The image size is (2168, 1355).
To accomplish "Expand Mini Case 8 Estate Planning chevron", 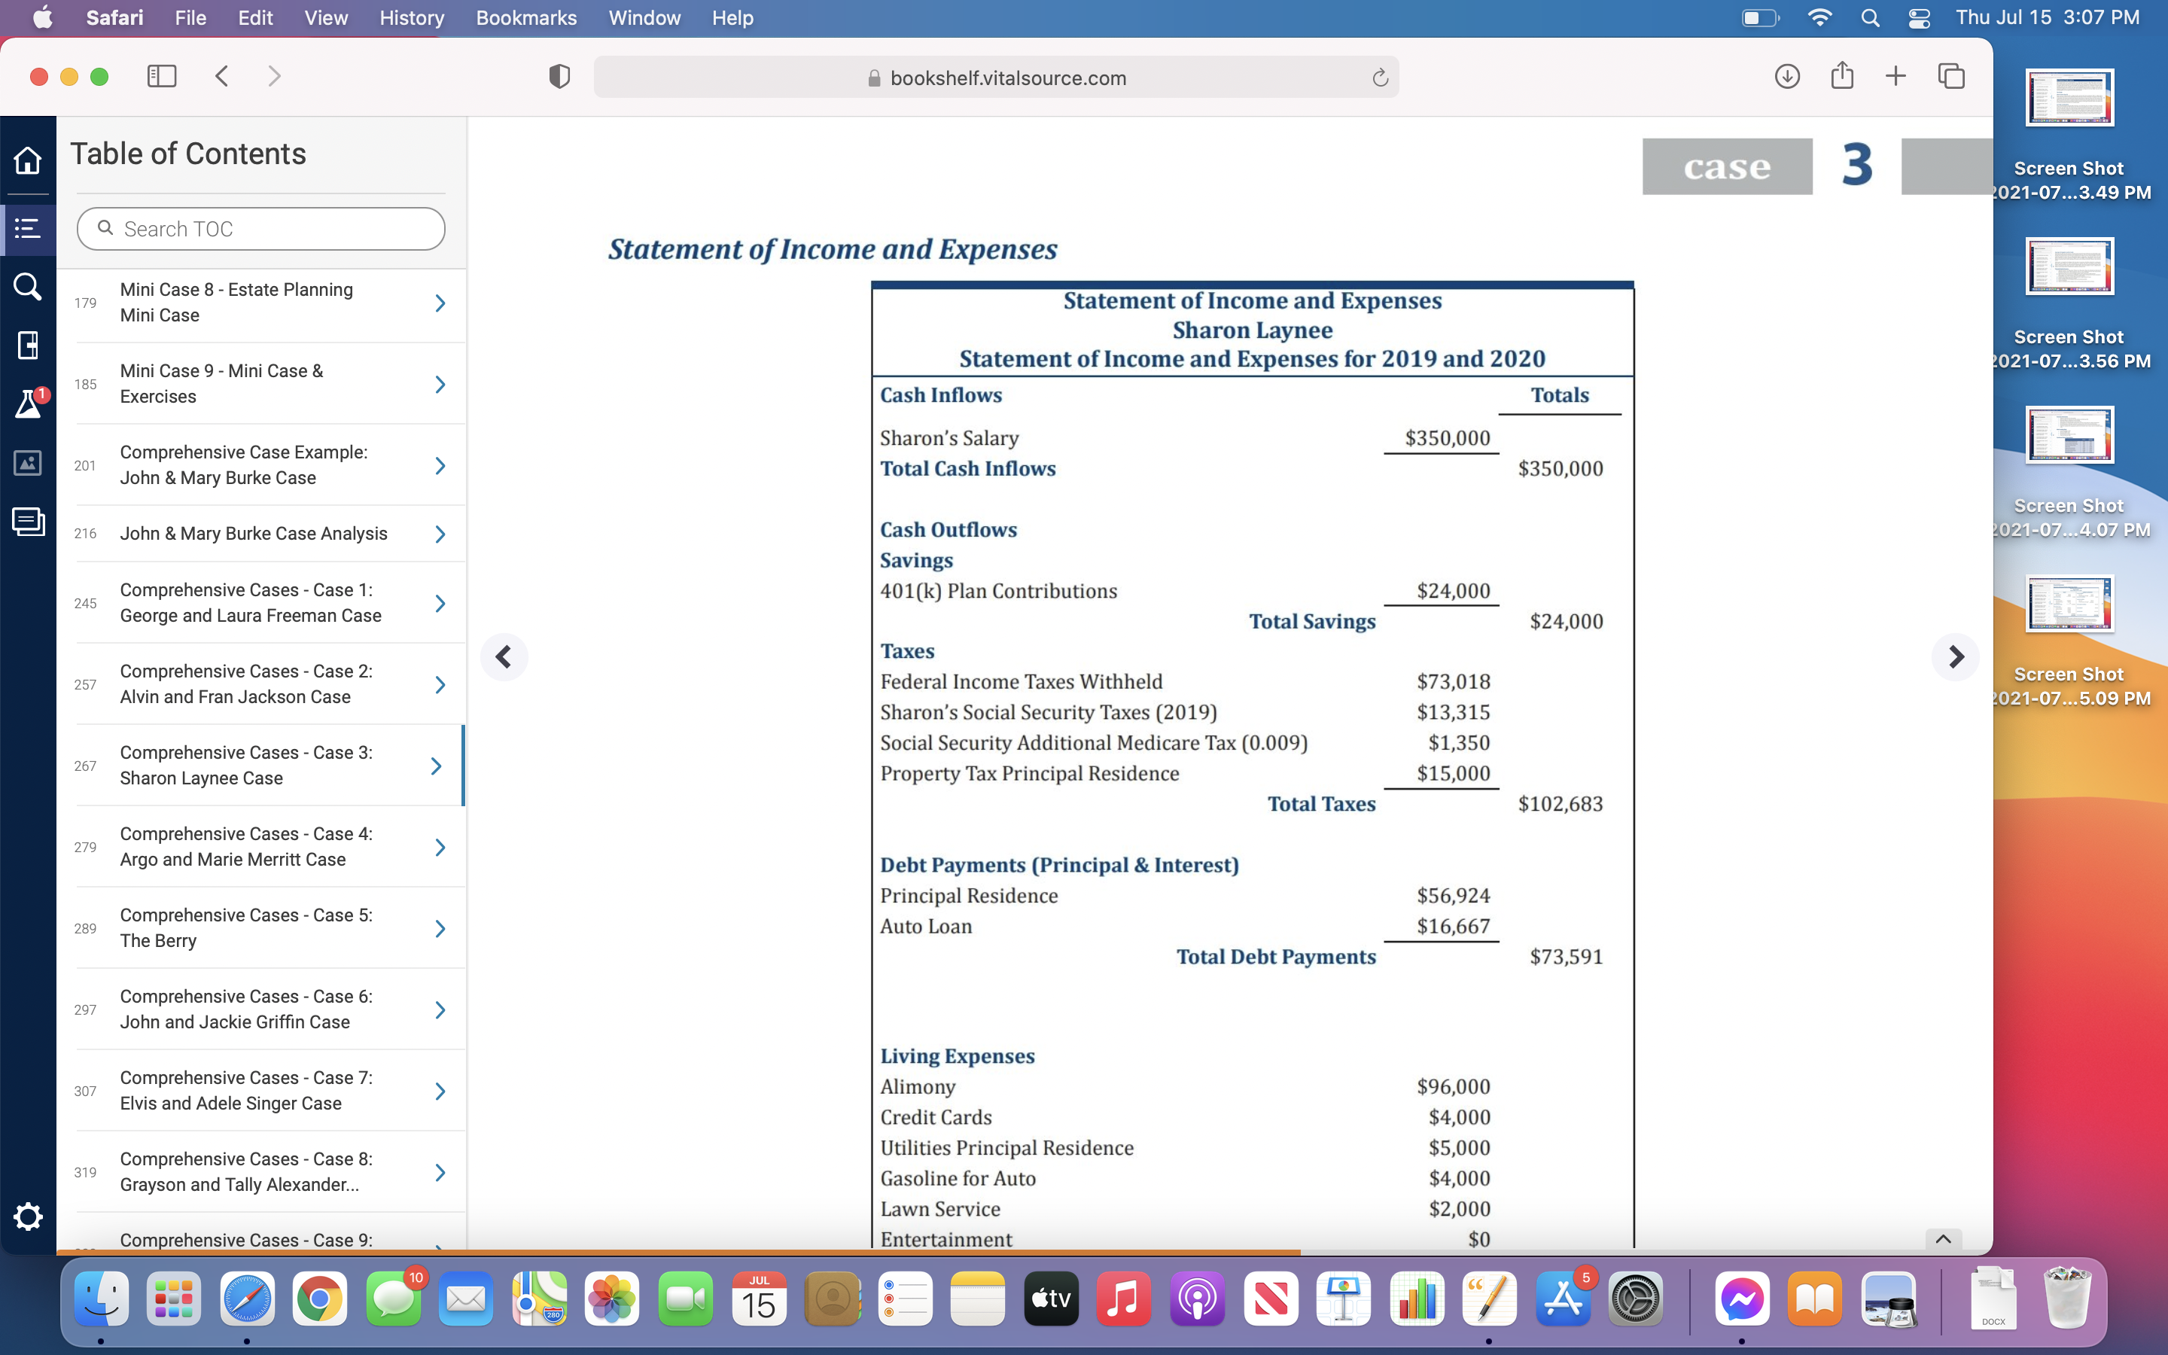I will click(x=440, y=303).
